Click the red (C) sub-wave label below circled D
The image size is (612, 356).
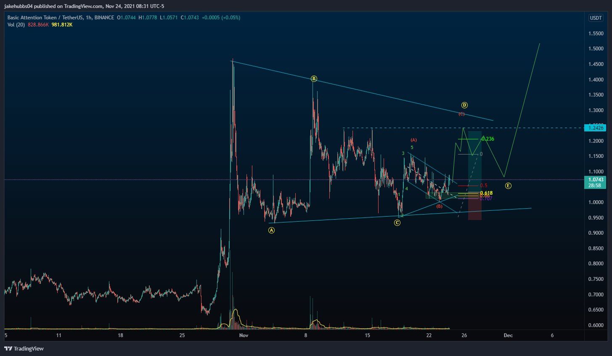click(461, 114)
